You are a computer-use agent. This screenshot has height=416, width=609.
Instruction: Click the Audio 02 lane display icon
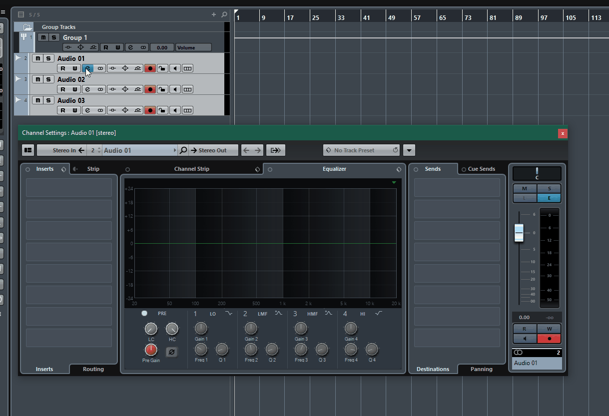click(187, 89)
